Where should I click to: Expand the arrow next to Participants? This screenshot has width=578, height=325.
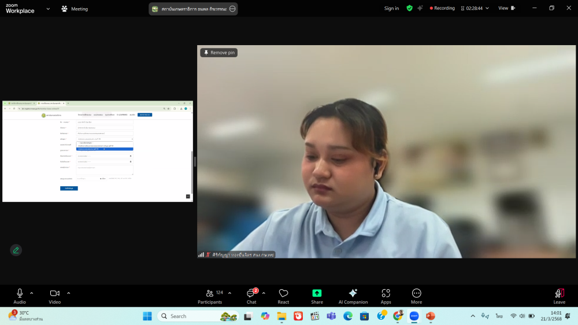point(229,293)
